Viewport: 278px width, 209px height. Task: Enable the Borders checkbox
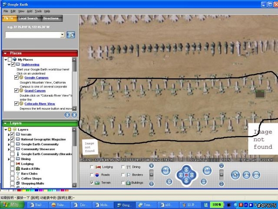[123, 175]
